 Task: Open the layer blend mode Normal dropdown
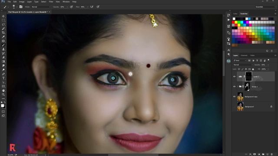click(x=243, y=65)
